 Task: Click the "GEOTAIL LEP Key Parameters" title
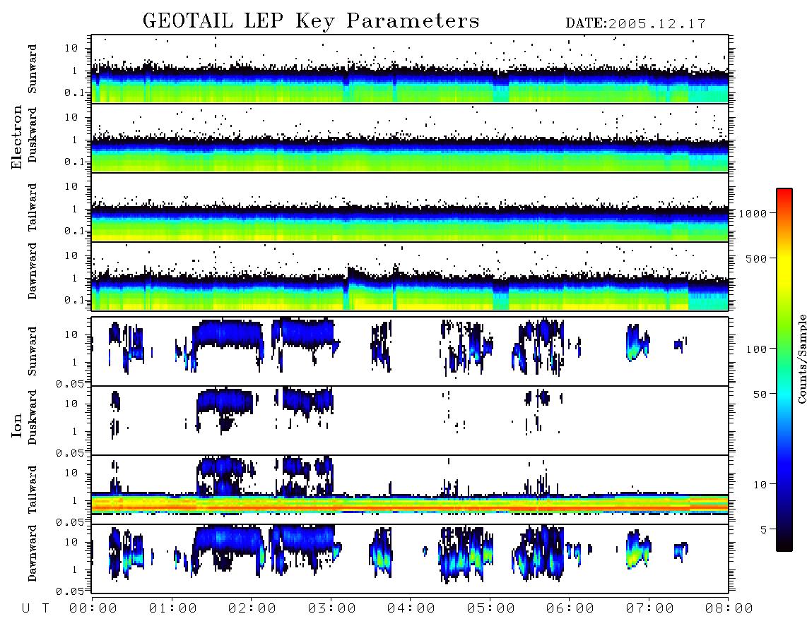[311, 21]
